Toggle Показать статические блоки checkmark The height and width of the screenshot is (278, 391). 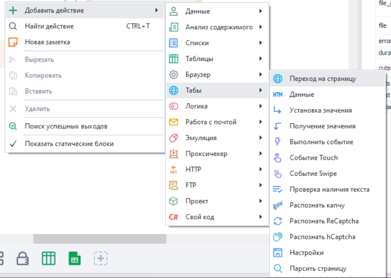13,144
